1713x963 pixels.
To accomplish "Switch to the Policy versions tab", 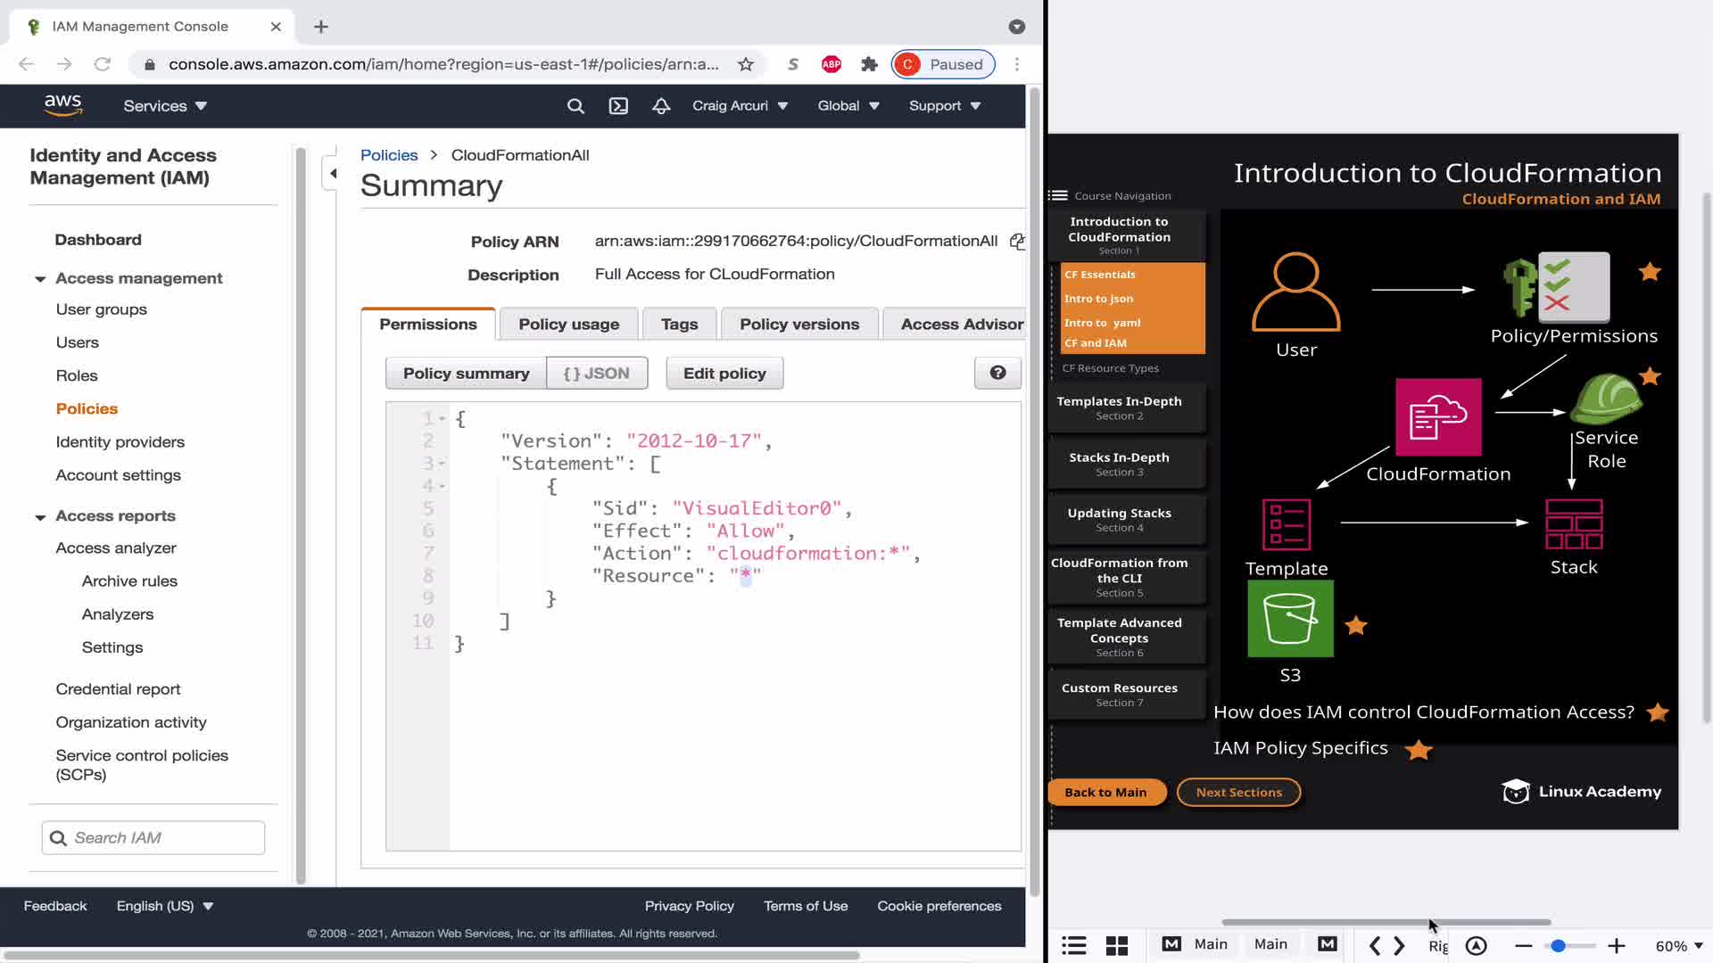I will pyautogui.click(x=799, y=325).
